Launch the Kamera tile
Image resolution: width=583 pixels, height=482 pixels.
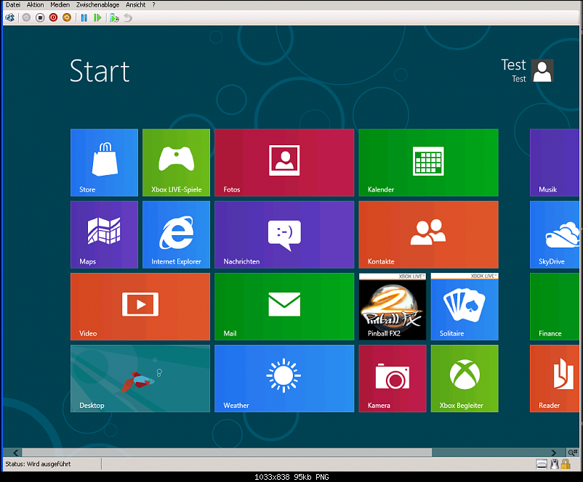(393, 378)
